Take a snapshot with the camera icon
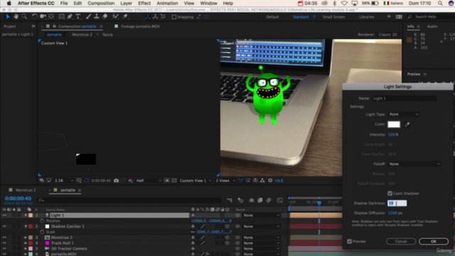Image resolution: width=455 pixels, height=256 pixels. (x=116, y=181)
